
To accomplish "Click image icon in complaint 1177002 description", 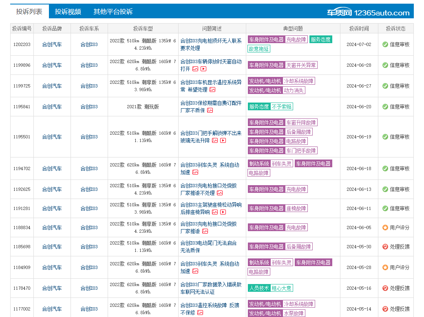I will (x=200, y=313).
